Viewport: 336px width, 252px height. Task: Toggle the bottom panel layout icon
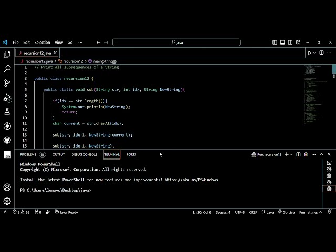[x=282, y=43]
